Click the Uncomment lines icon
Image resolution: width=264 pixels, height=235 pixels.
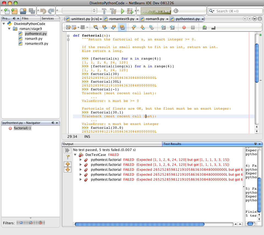pyautogui.click(x=213, y=27)
